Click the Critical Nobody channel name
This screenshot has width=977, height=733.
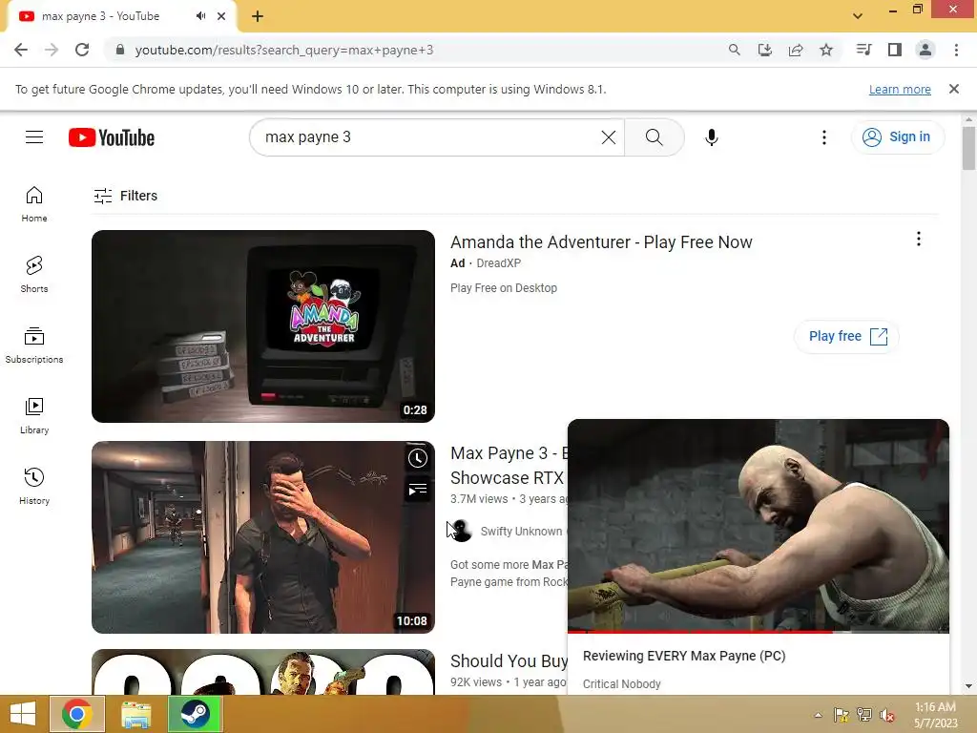(621, 683)
